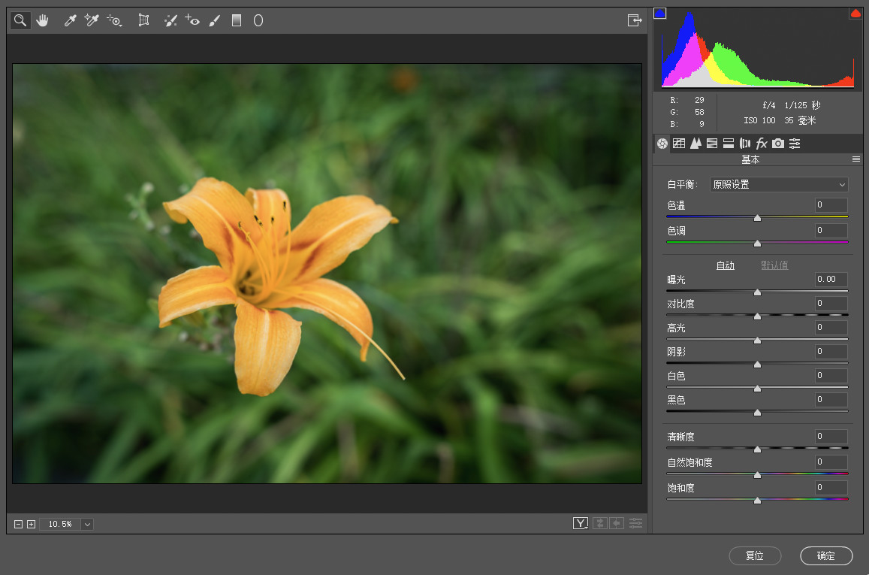The width and height of the screenshot is (869, 575).
Task: Activate the Targeted Adjustment tool
Action: click(x=114, y=21)
